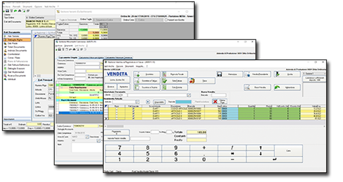The width and height of the screenshot is (343, 182).
Task: Switch to Caricamento Veloce per Addetto tab
Action: (x=92, y=57)
